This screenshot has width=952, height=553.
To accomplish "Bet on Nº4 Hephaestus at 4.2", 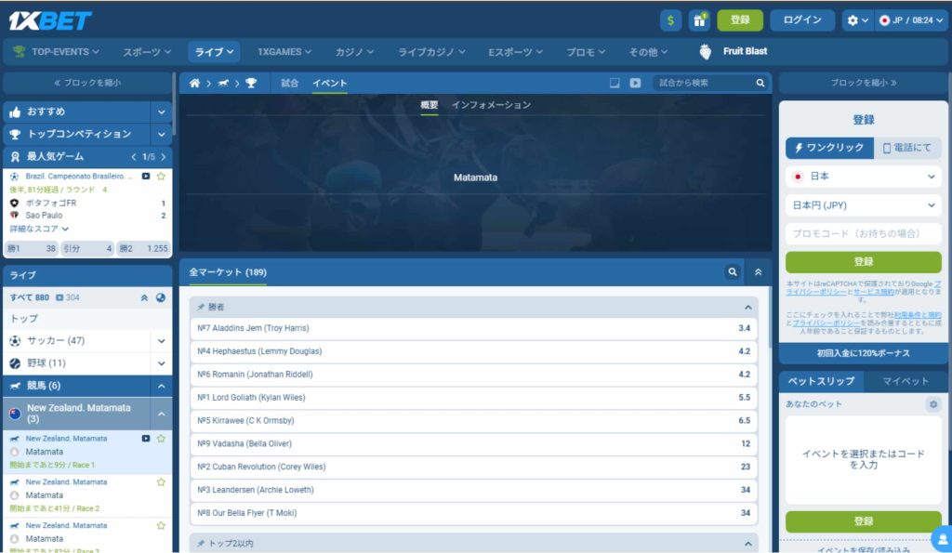I will coord(473,351).
